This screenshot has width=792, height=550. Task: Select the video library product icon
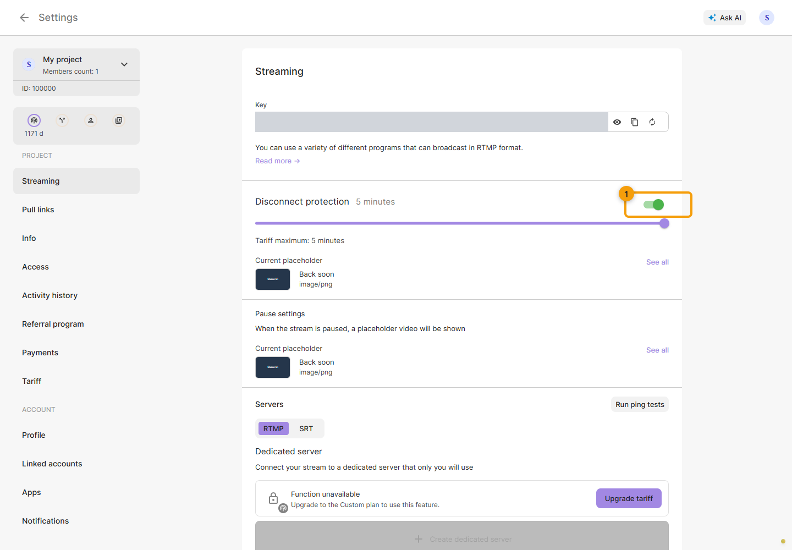pyautogui.click(x=119, y=120)
